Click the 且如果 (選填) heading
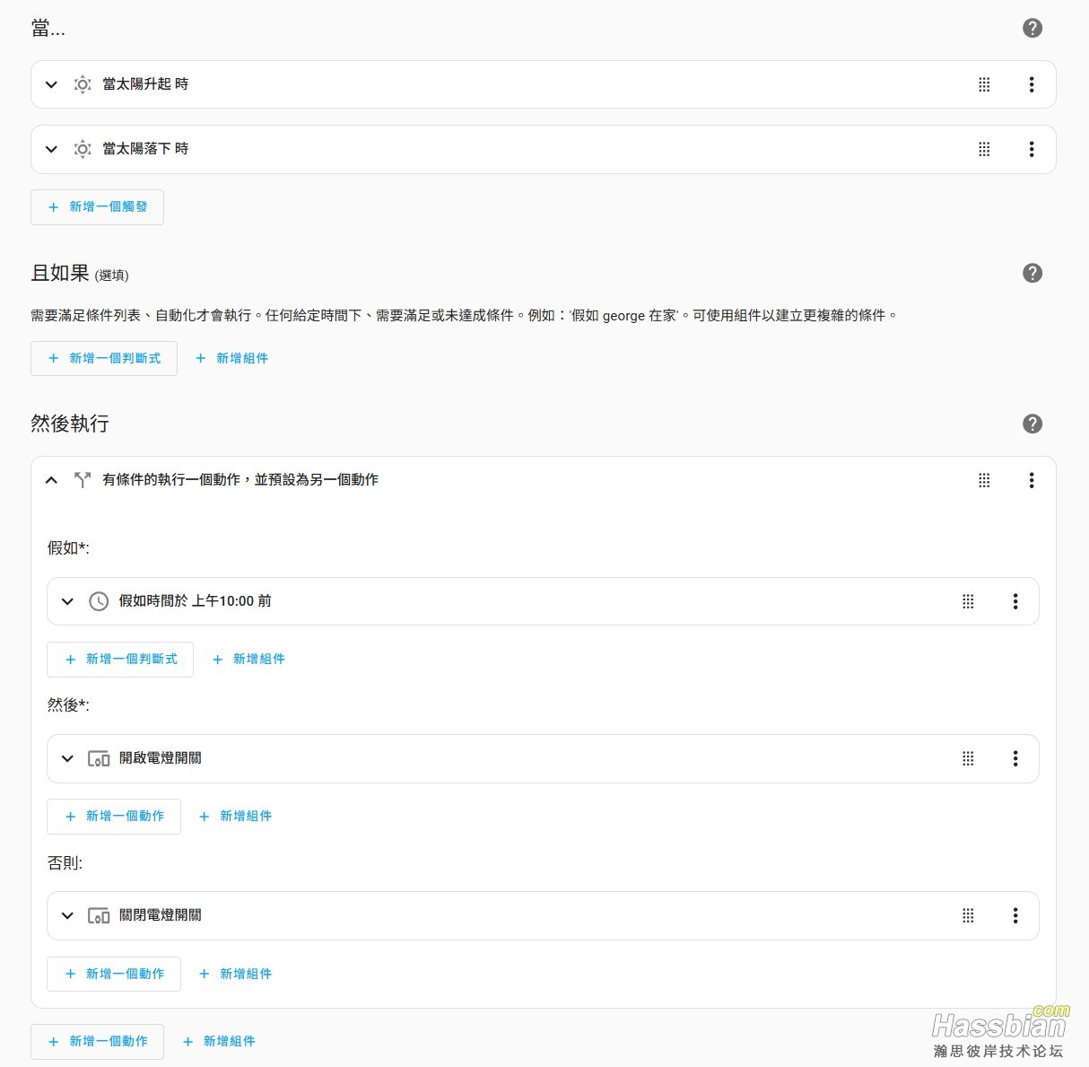1089x1067 pixels. pyautogui.click(x=80, y=273)
